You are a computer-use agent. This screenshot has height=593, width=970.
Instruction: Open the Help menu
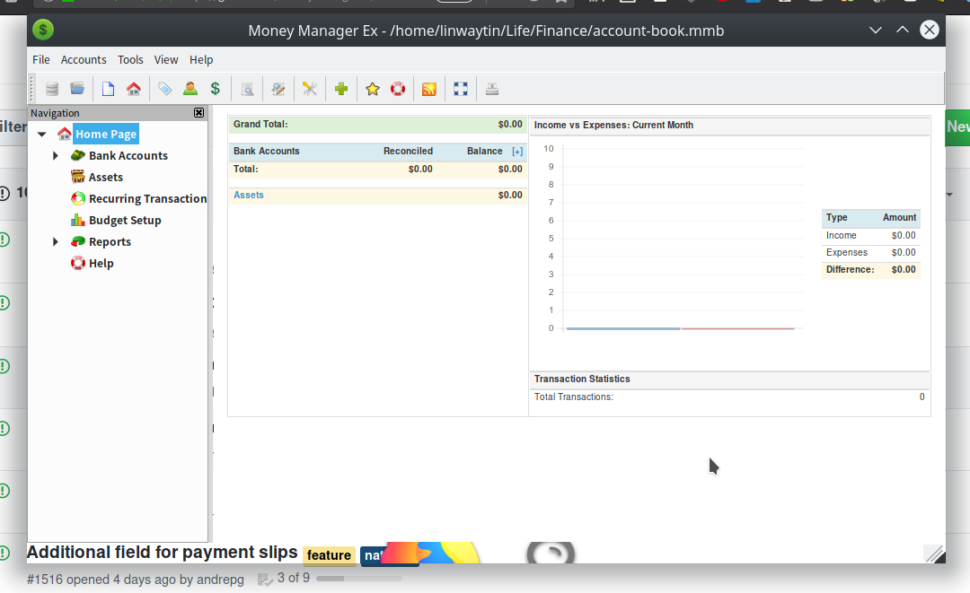(x=201, y=59)
